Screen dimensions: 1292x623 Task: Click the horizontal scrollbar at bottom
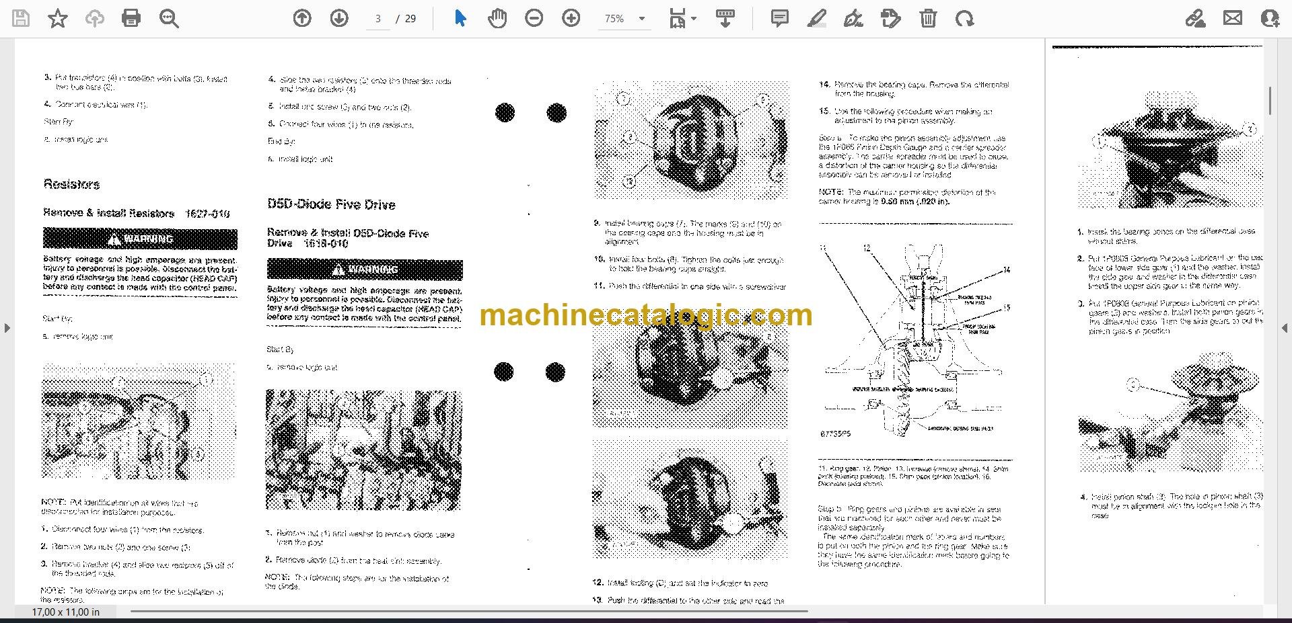tap(469, 612)
